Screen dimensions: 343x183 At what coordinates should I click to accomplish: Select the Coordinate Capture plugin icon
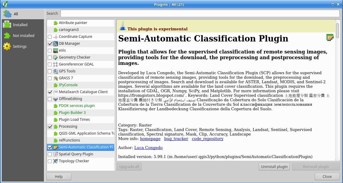(55, 36)
